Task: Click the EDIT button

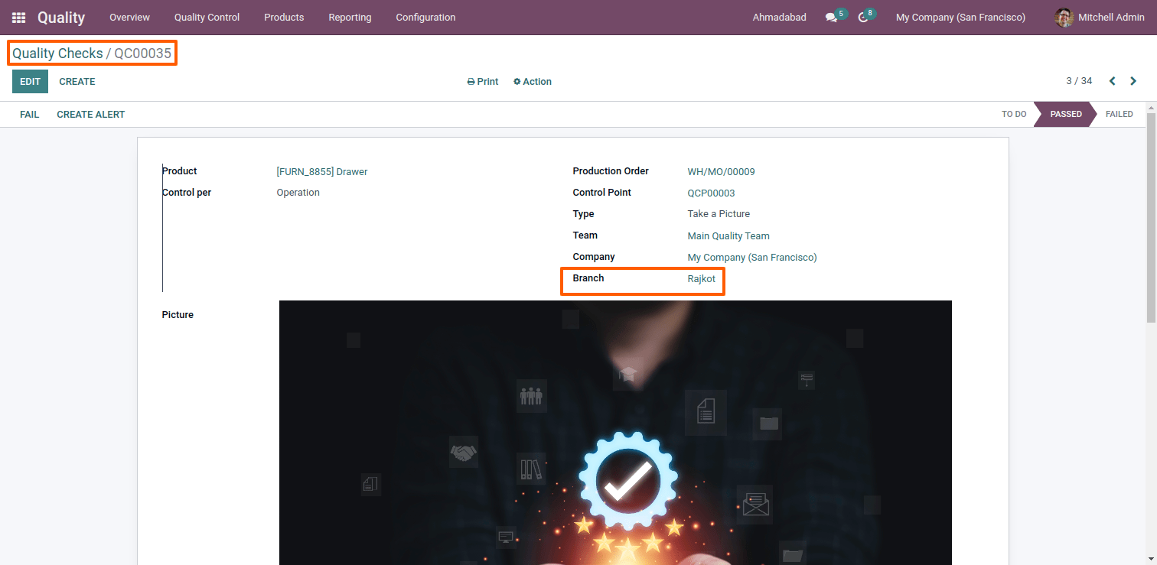Action: point(30,82)
